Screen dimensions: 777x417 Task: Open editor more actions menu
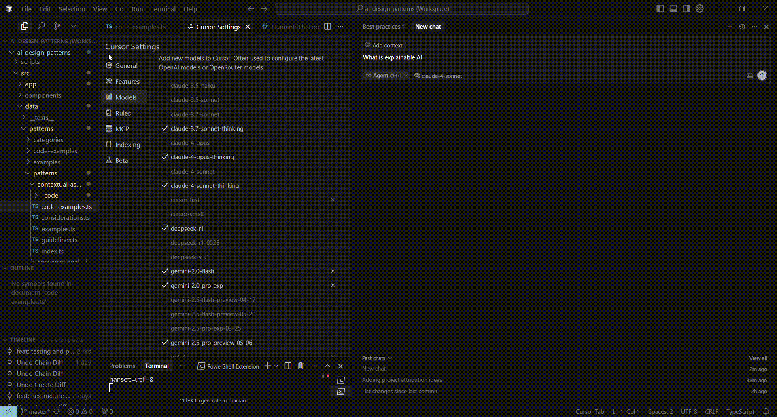pyautogui.click(x=341, y=27)
